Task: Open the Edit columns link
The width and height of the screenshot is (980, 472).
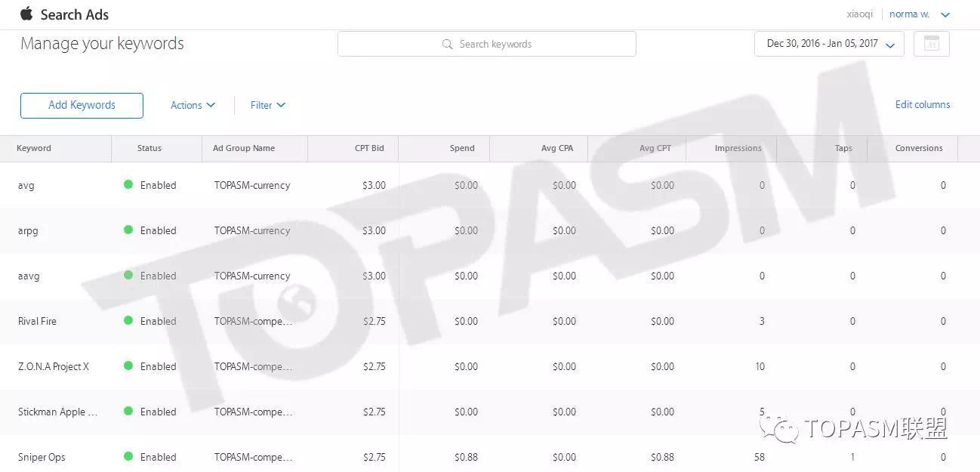Action: [922, 104]
